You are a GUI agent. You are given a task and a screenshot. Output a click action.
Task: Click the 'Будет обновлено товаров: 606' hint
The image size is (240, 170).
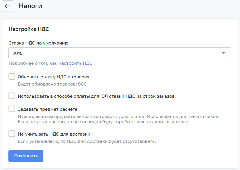pyautogui.click(x=52, y=84)
